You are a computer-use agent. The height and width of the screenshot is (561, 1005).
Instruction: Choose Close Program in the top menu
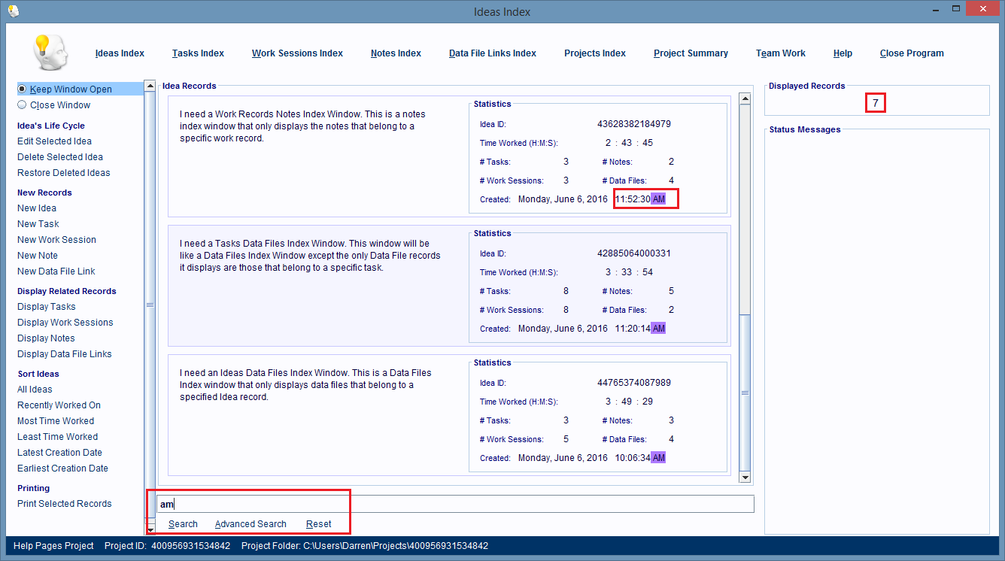912,53
